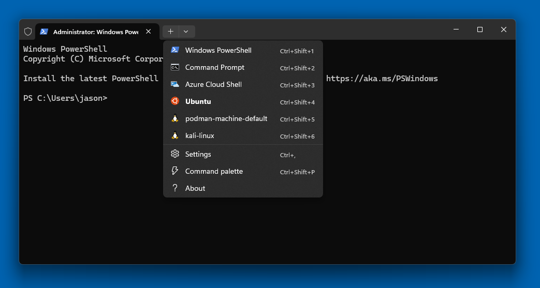Click the orange Ubuntu logo icon

click(x=175, y=101)
